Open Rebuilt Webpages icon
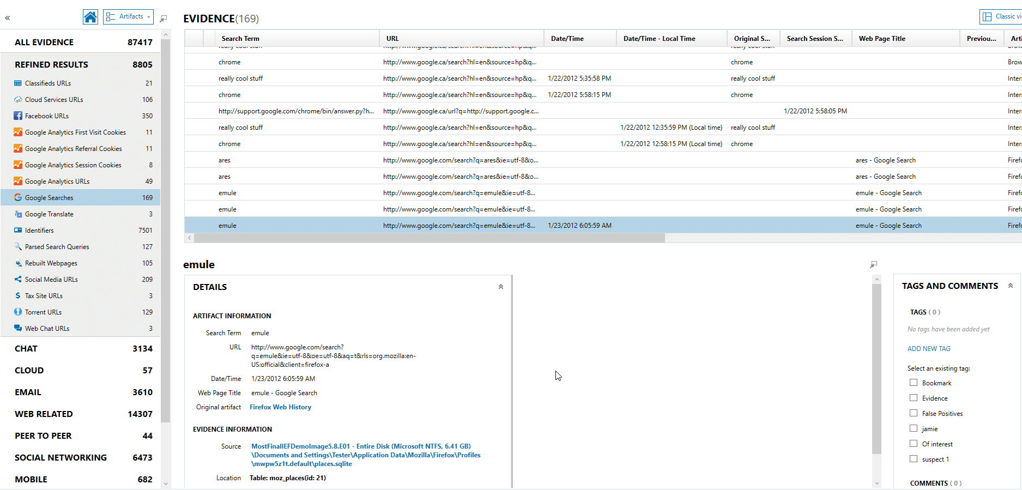1022x490 pixels. [18, 263]
